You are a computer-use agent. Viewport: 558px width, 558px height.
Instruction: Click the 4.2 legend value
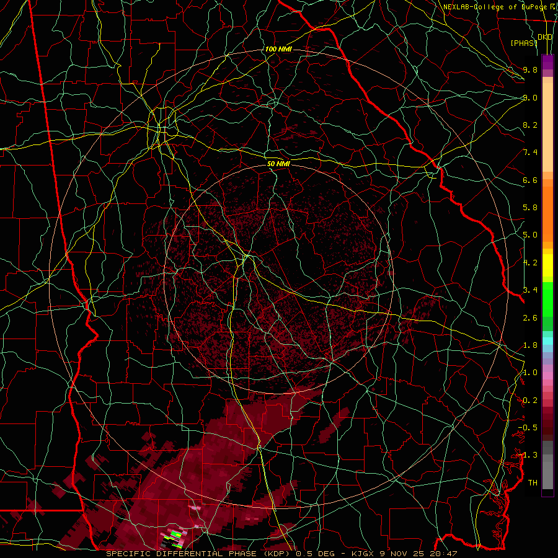(530, 263)
